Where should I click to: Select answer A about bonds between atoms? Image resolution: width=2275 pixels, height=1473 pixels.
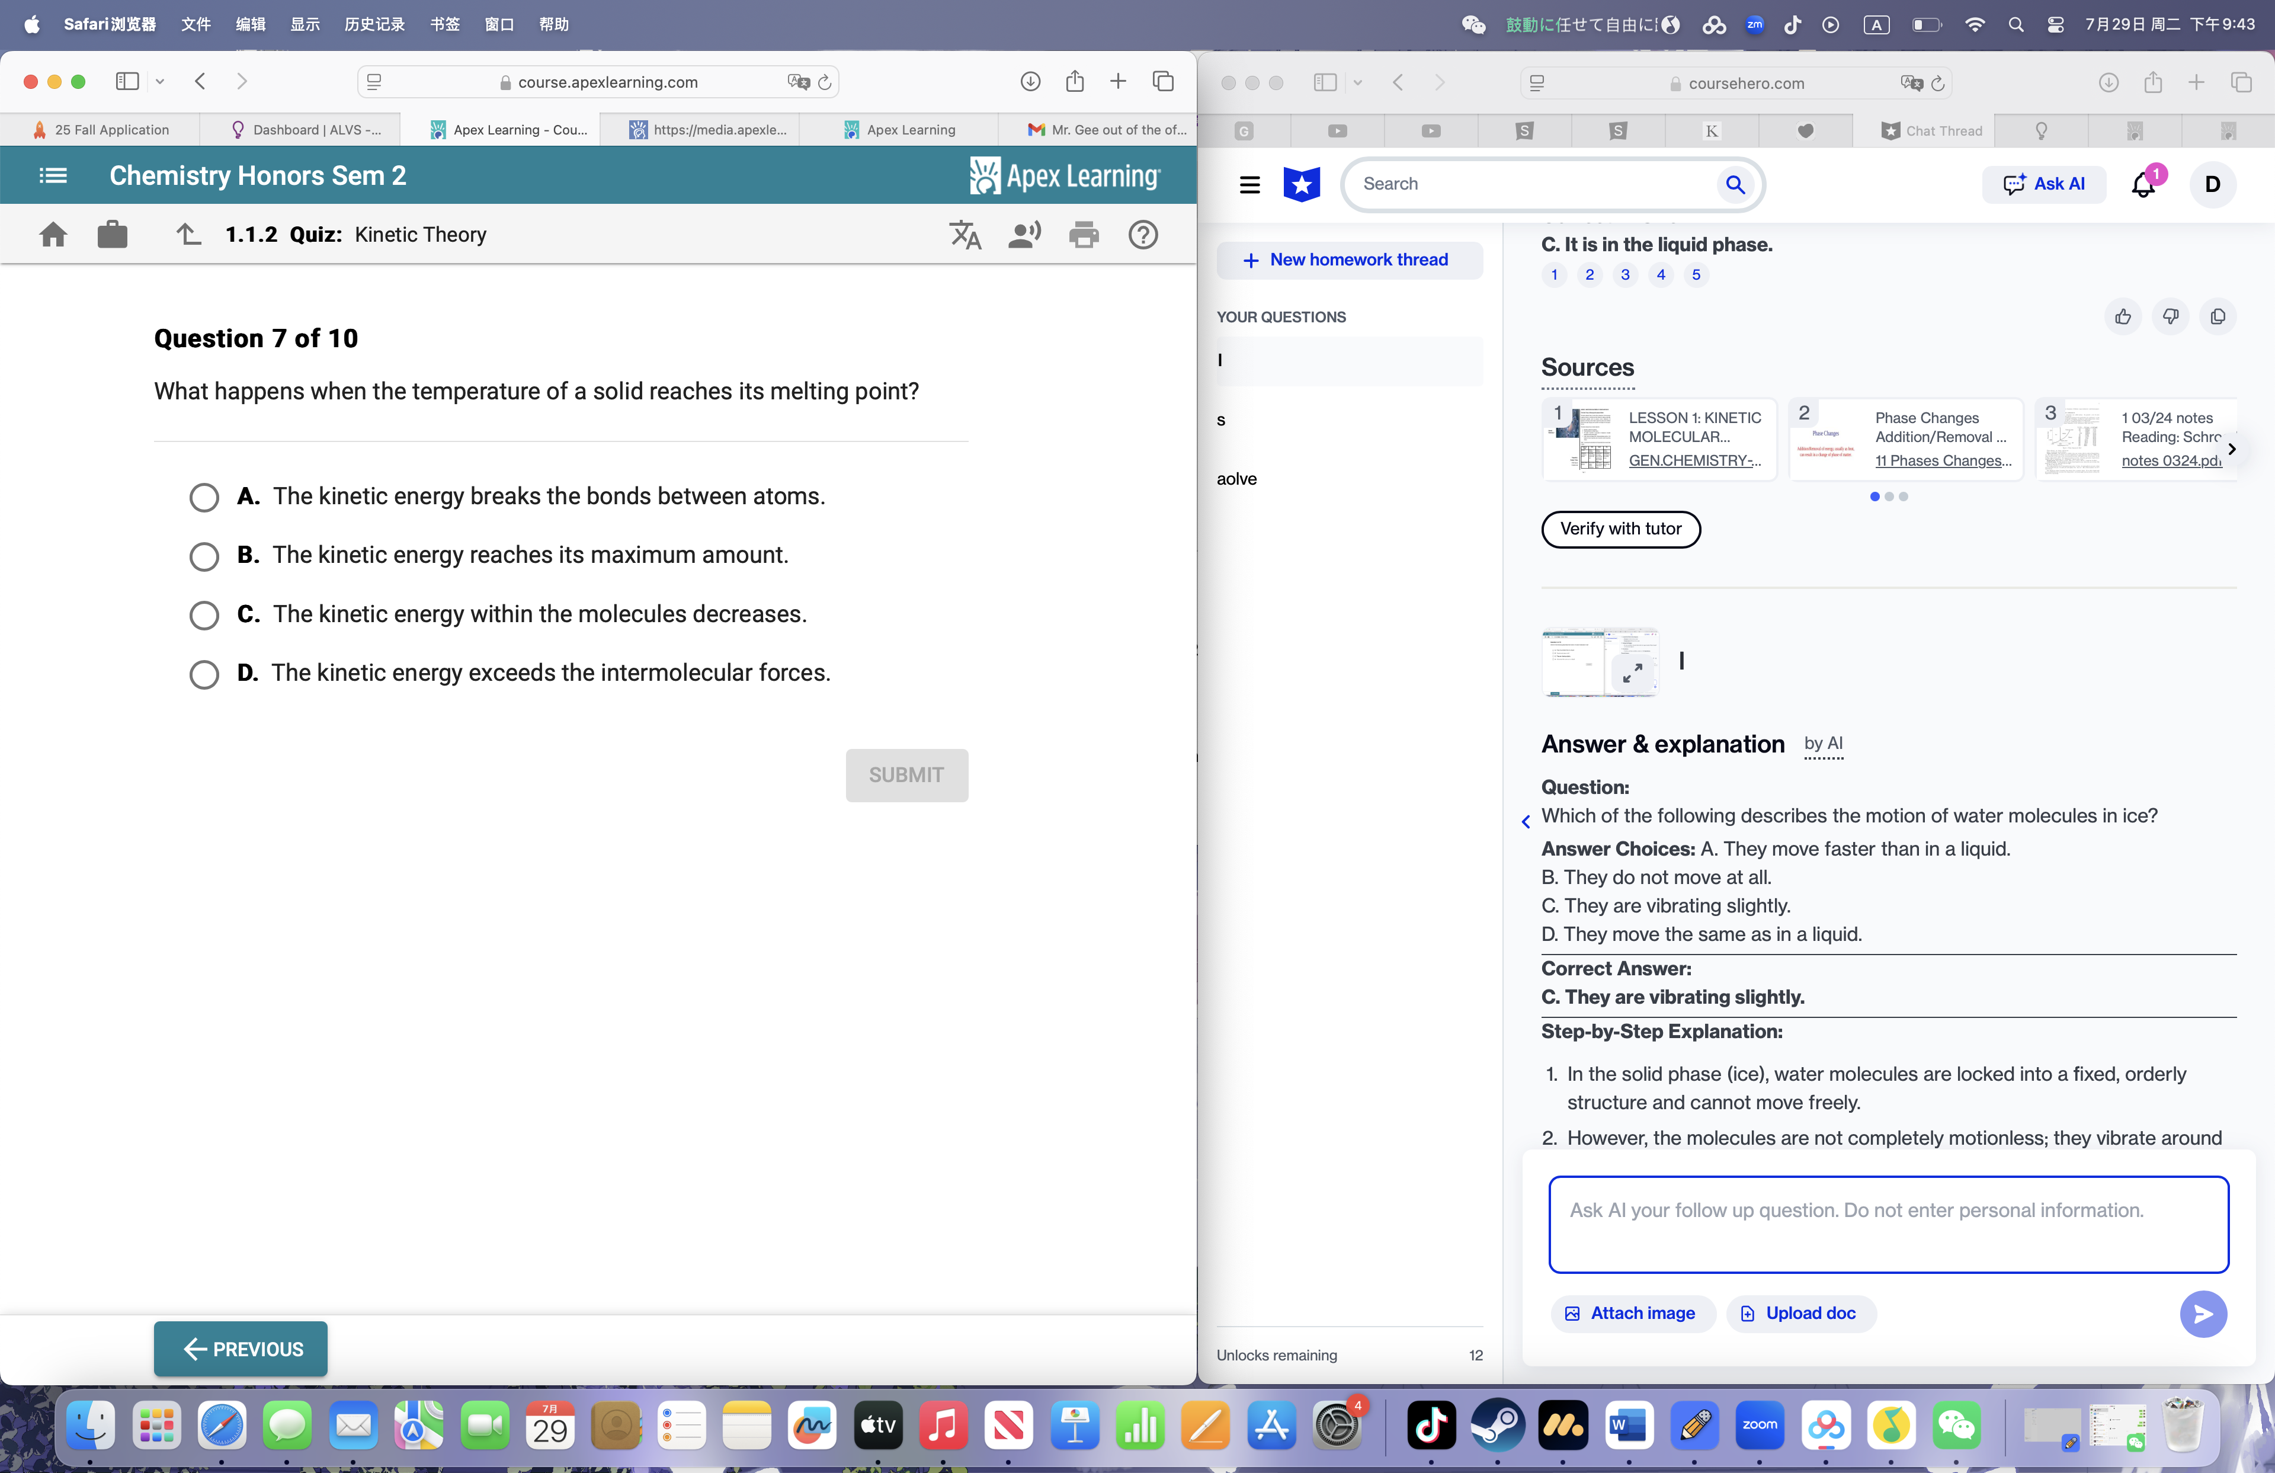point(204,497)
